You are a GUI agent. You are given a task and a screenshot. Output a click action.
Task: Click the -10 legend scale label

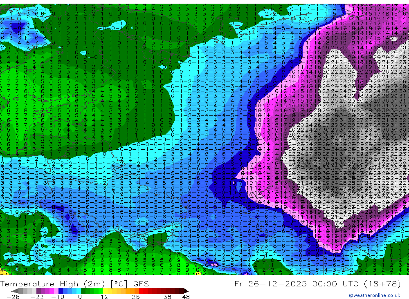58,297
